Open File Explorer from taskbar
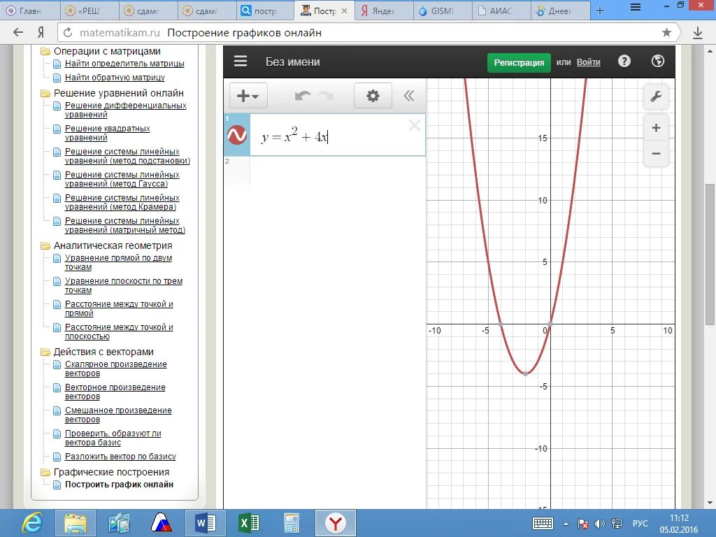This screenshot has width=716, height=537. [x=76, y=523]
